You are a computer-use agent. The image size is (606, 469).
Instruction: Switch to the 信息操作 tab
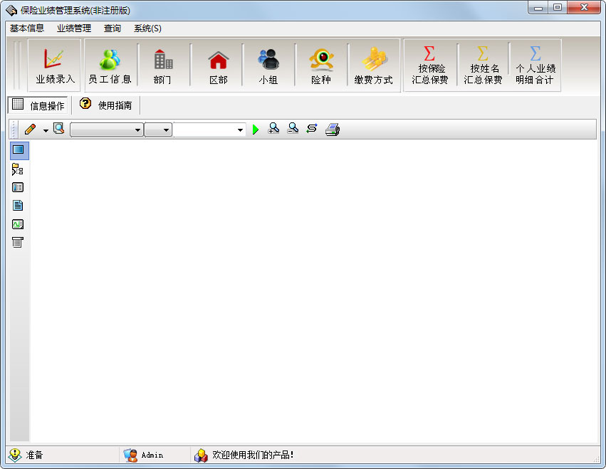[x=38, y=105]
